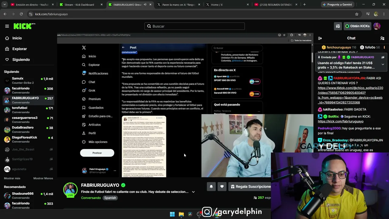Collapse followed list with Mostrar Menos
The width and height of the screenshot is (389, 219).
[x=43, y=178]
